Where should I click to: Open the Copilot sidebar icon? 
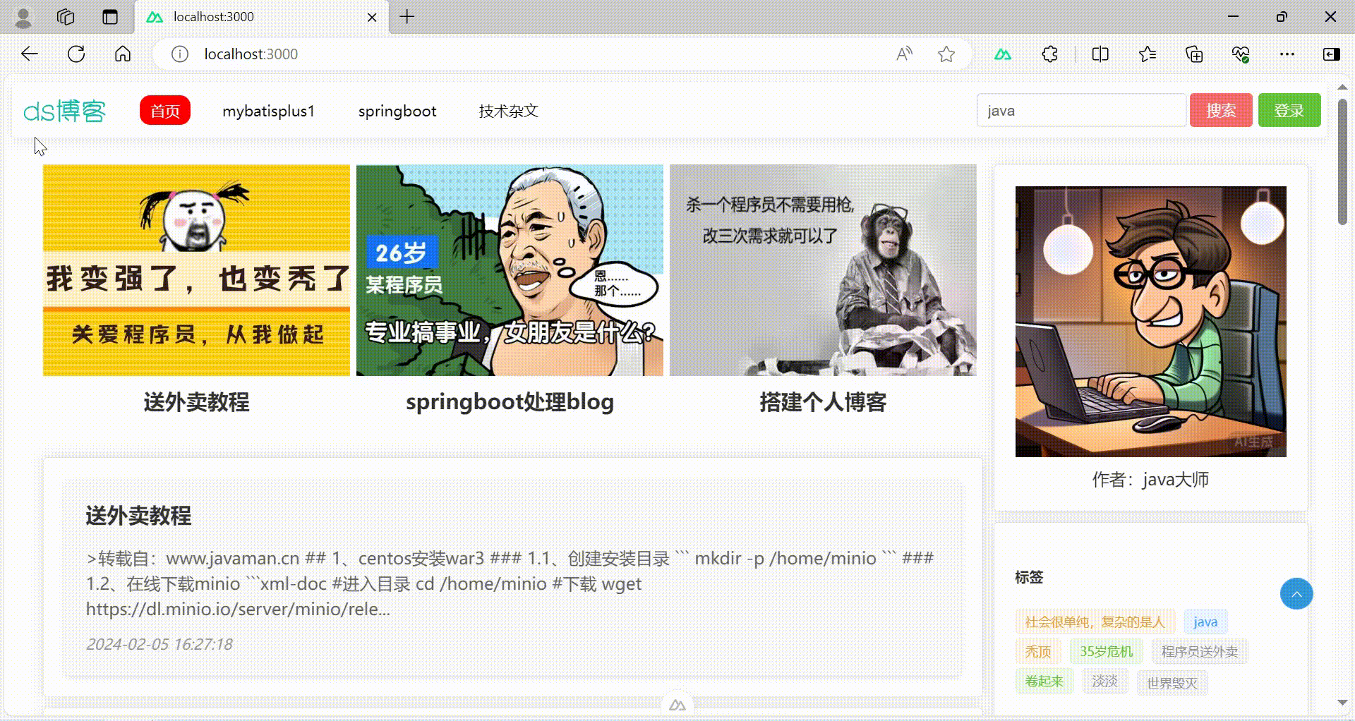[x=1331, y=54]
